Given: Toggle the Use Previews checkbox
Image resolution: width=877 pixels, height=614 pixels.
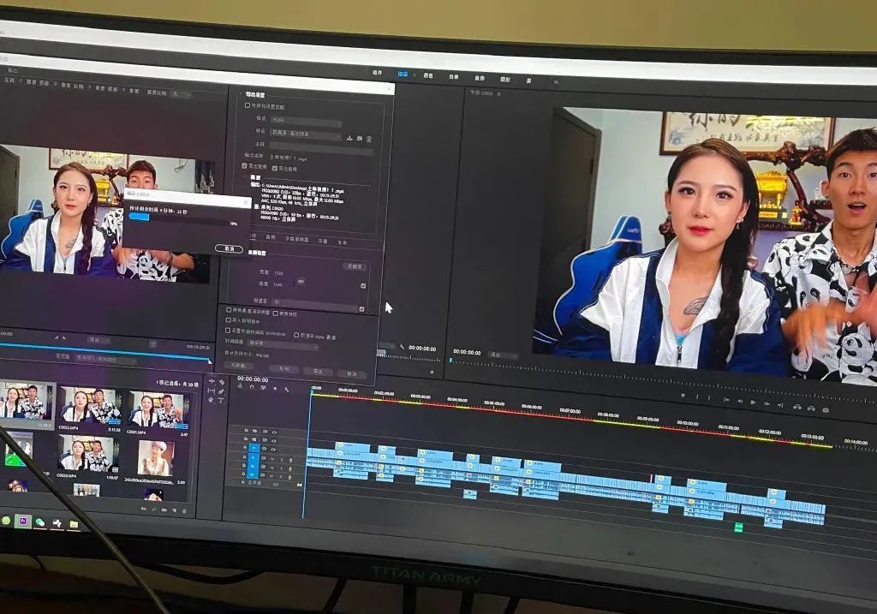Looking at the screenshot, I should click(275, 313).
